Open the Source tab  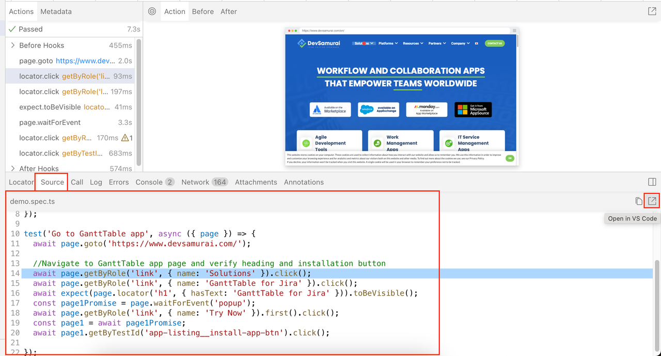click(x=52, y=182)
